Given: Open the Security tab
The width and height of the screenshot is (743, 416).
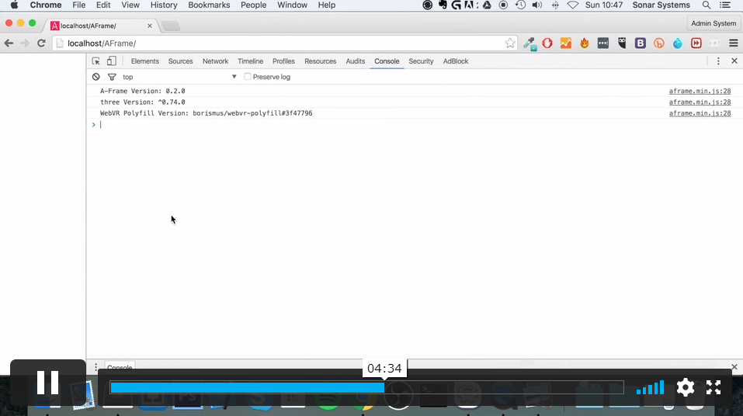Looking at the screenshot, I should [421, 61].
